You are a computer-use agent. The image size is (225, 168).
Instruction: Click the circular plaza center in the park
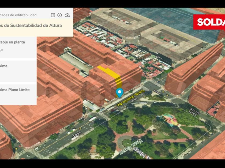[126, 141]
